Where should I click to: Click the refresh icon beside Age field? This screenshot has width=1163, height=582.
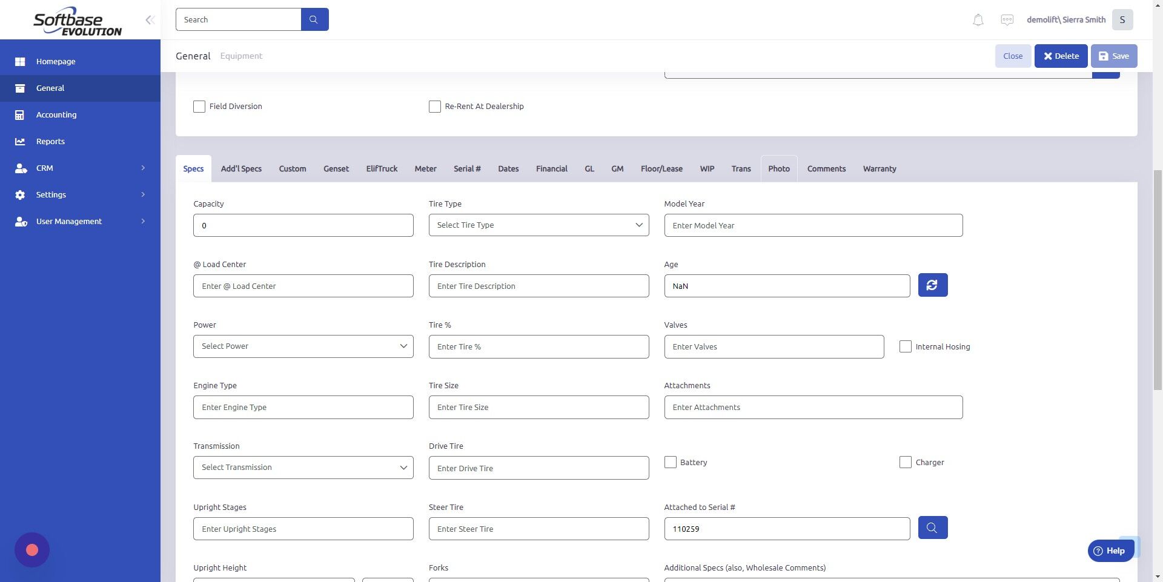click(x=932, y=285)
